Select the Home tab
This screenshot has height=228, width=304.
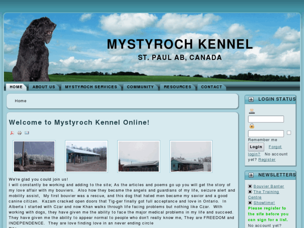pos(16,87)
